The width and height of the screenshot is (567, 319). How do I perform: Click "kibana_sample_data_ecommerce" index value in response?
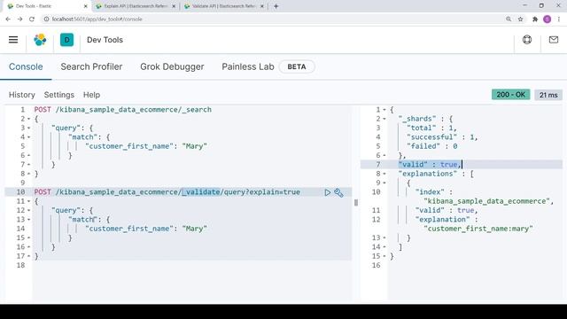point(488,201)
